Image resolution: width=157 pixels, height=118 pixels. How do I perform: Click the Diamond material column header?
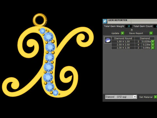point(145,38)
